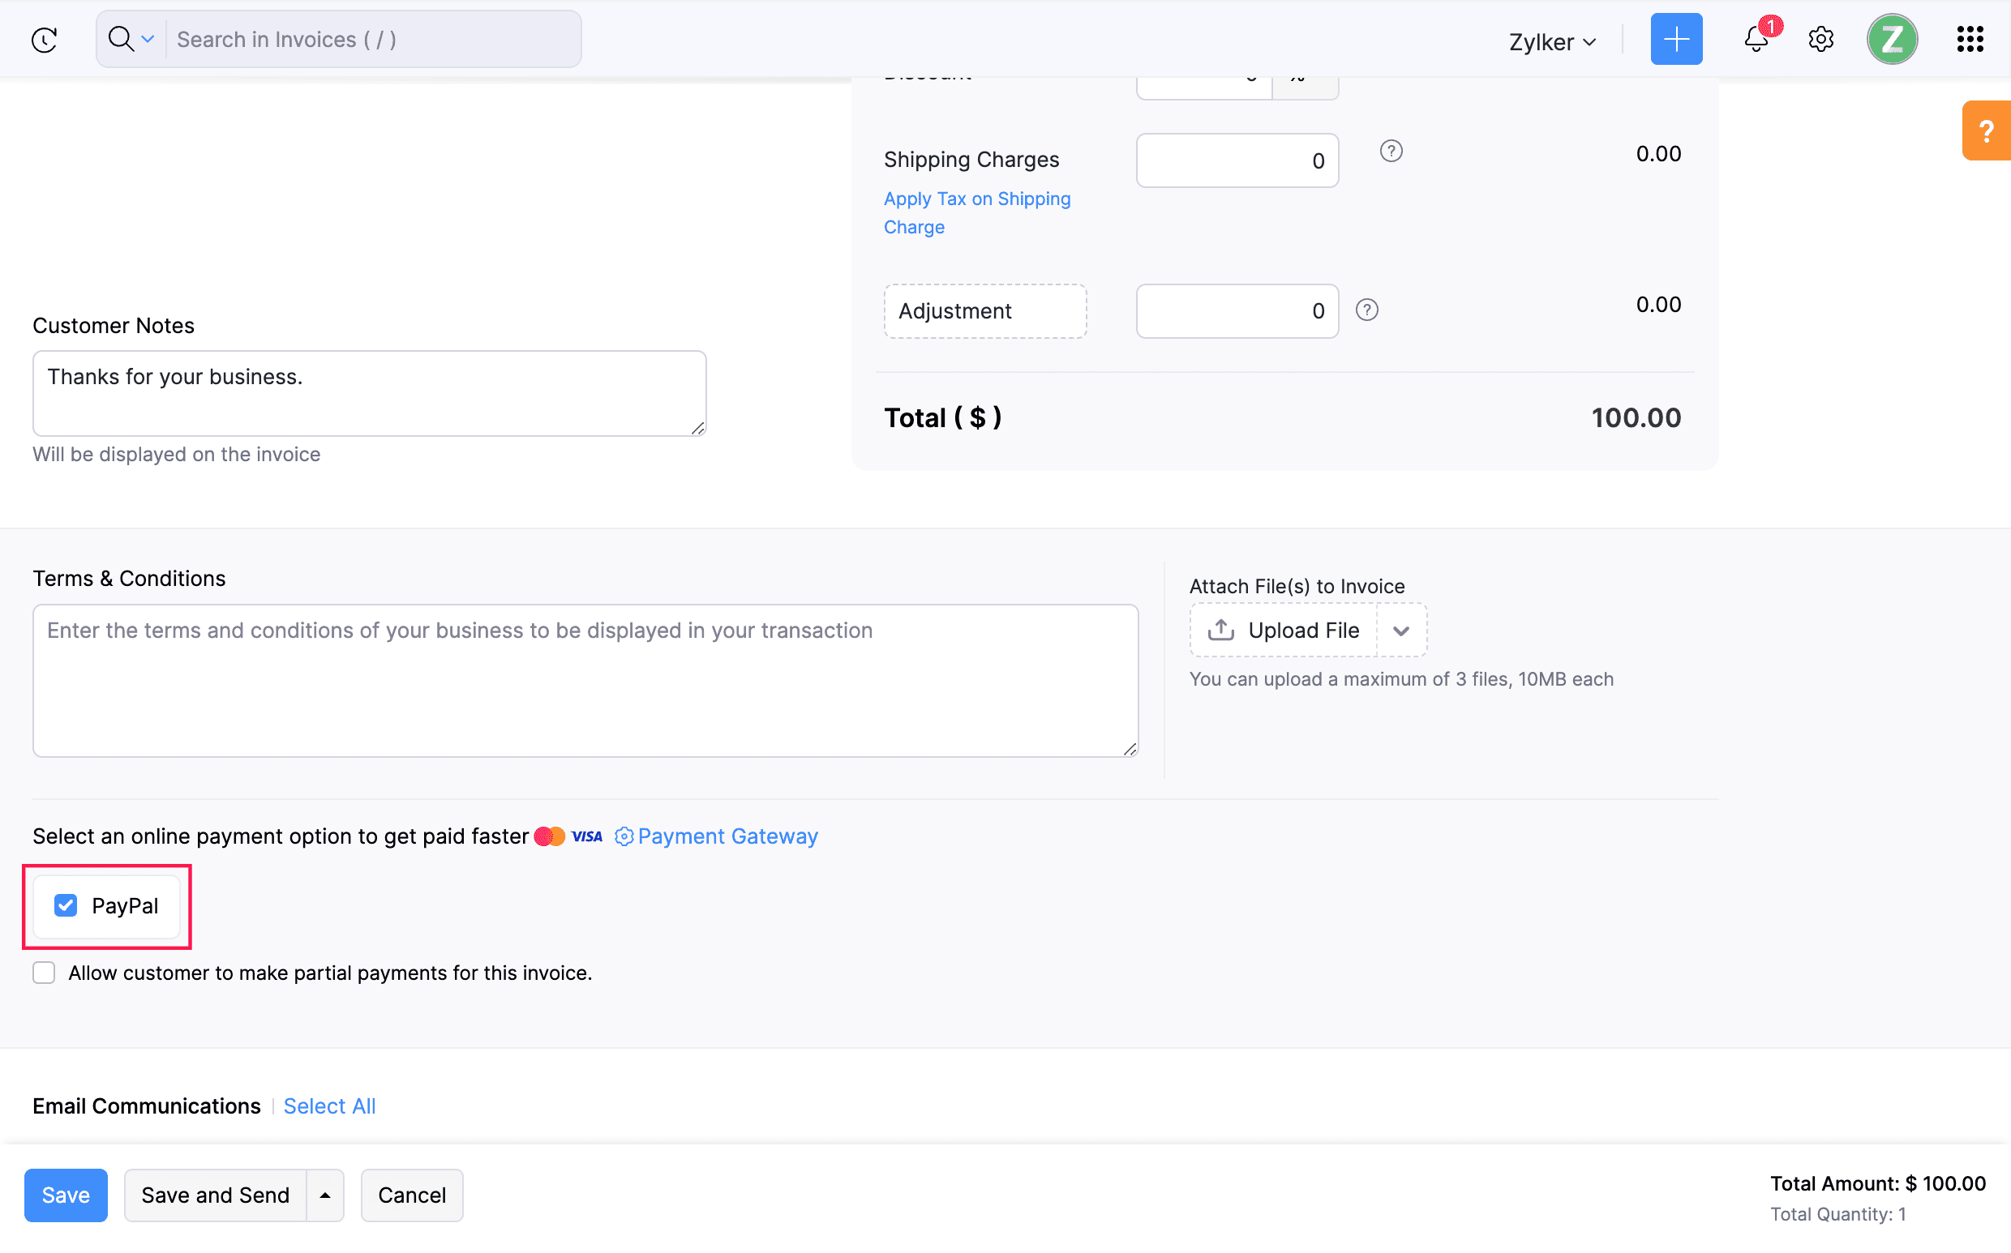Click Cancel to discard invoice
This screenshot has width=2011, height=1253.
[411, 1195]
